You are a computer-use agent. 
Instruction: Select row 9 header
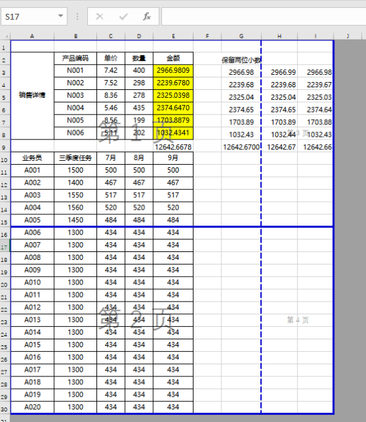(5, 146)
